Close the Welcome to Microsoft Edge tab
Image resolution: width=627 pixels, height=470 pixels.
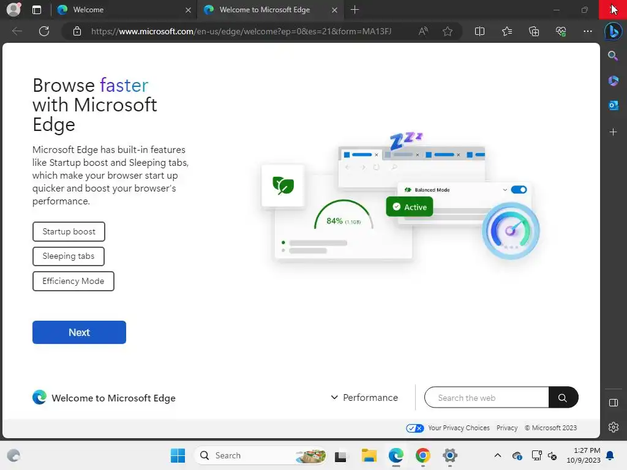[x=335, y=10]
